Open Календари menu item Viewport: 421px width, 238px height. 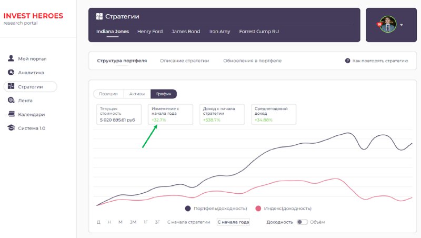(x=32, y=114)
